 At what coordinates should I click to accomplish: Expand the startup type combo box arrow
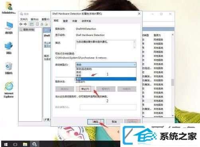(135, 65)
